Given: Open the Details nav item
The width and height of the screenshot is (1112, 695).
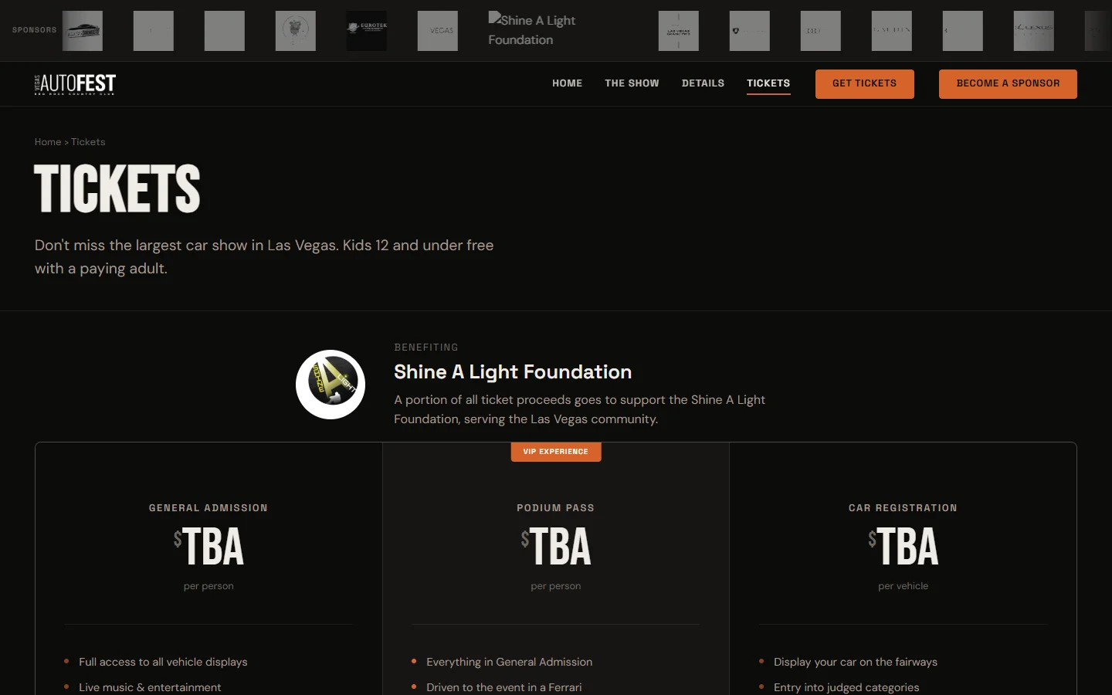Looking at the screenshot, I should [x=703, y=83].
